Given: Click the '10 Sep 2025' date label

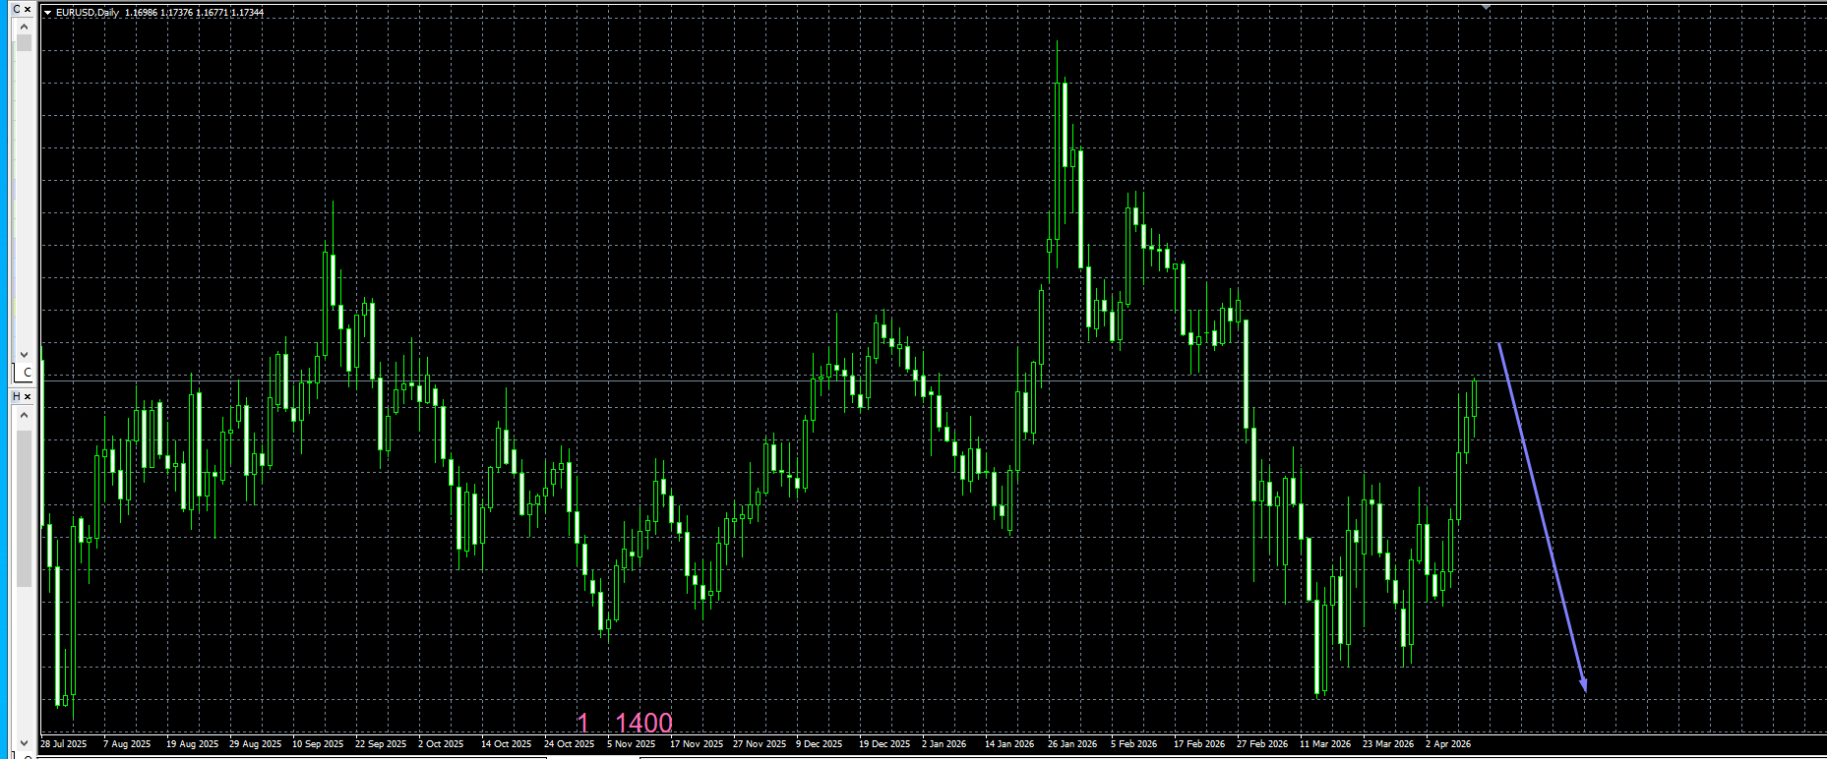Looking at the screenshot, I should point(319,744).
